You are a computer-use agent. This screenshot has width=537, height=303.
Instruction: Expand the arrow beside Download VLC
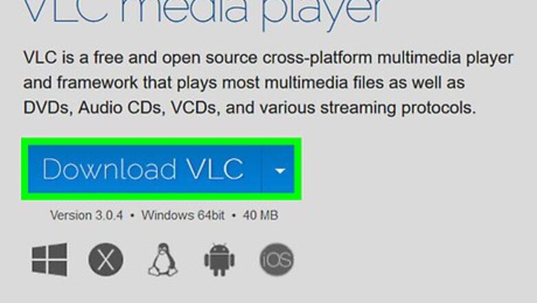click(279, 169)
